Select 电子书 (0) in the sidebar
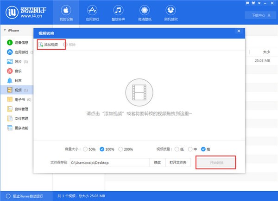Screen dimensions: 278x201 19,100
